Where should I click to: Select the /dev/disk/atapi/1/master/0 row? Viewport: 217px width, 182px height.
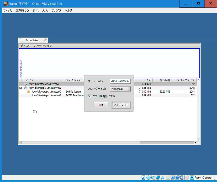108,92
